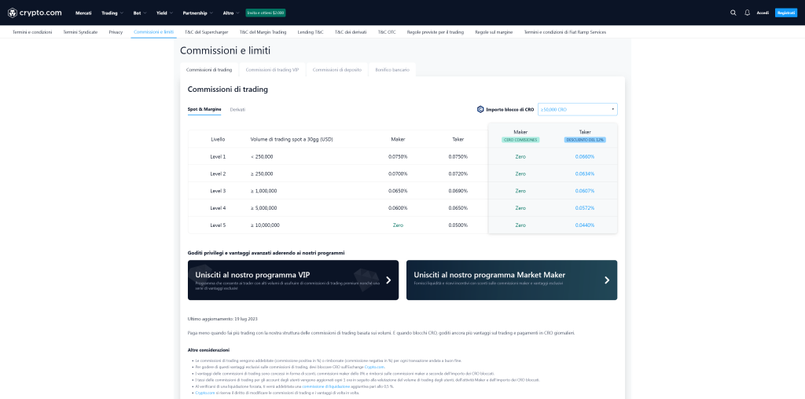Click Accedi to log in
The height and width of the screenshot is (399, 805).
[763, 13]
